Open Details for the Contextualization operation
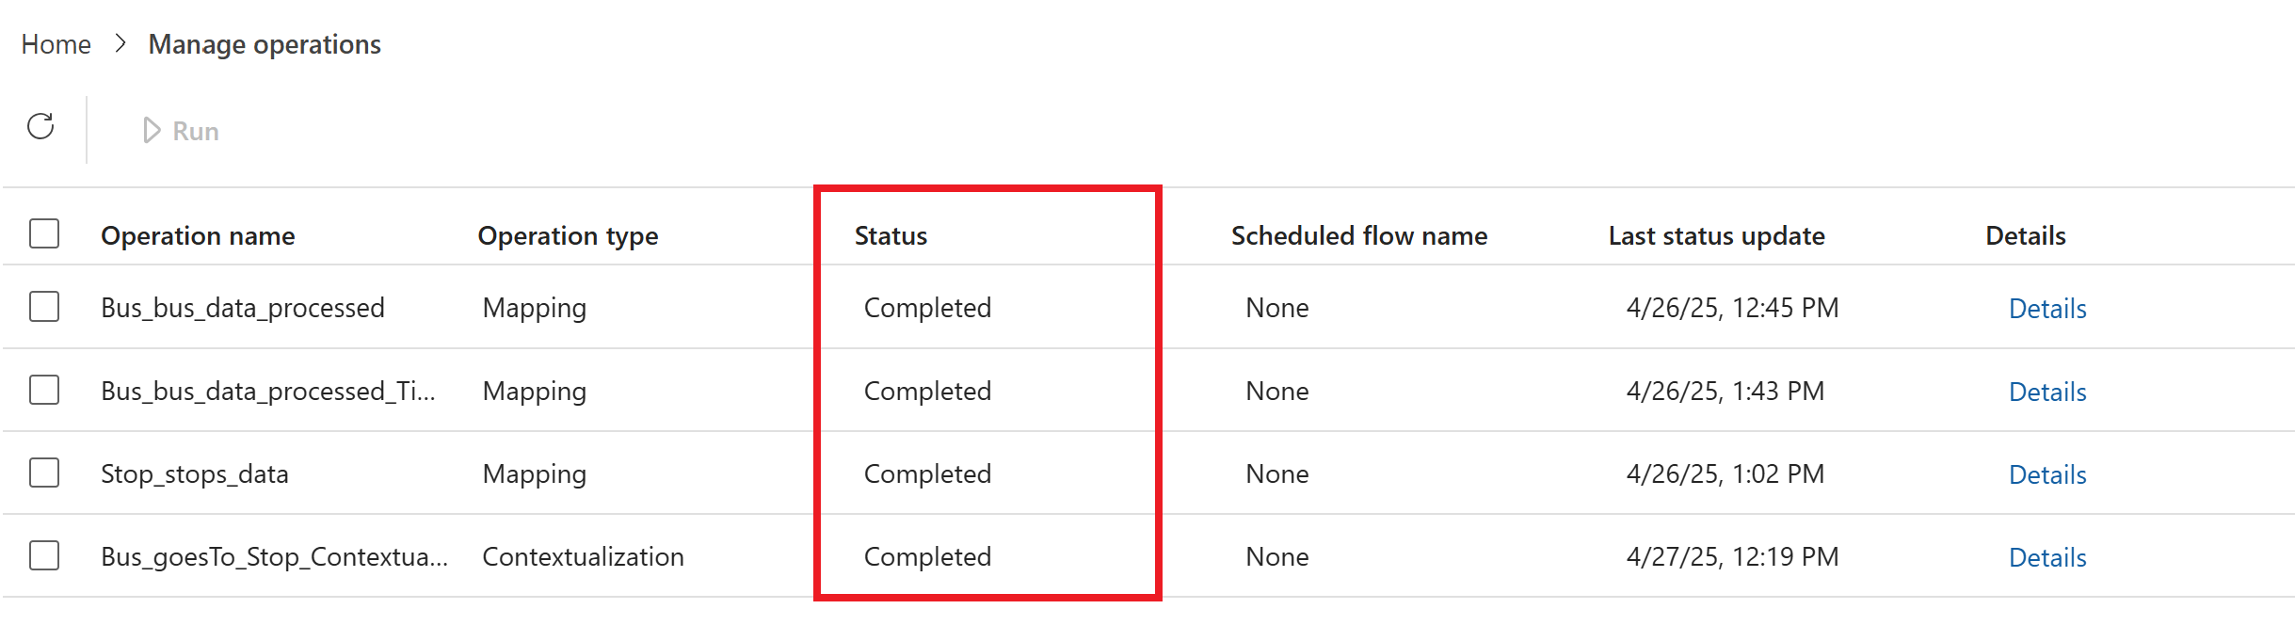 pos(2046,557)
